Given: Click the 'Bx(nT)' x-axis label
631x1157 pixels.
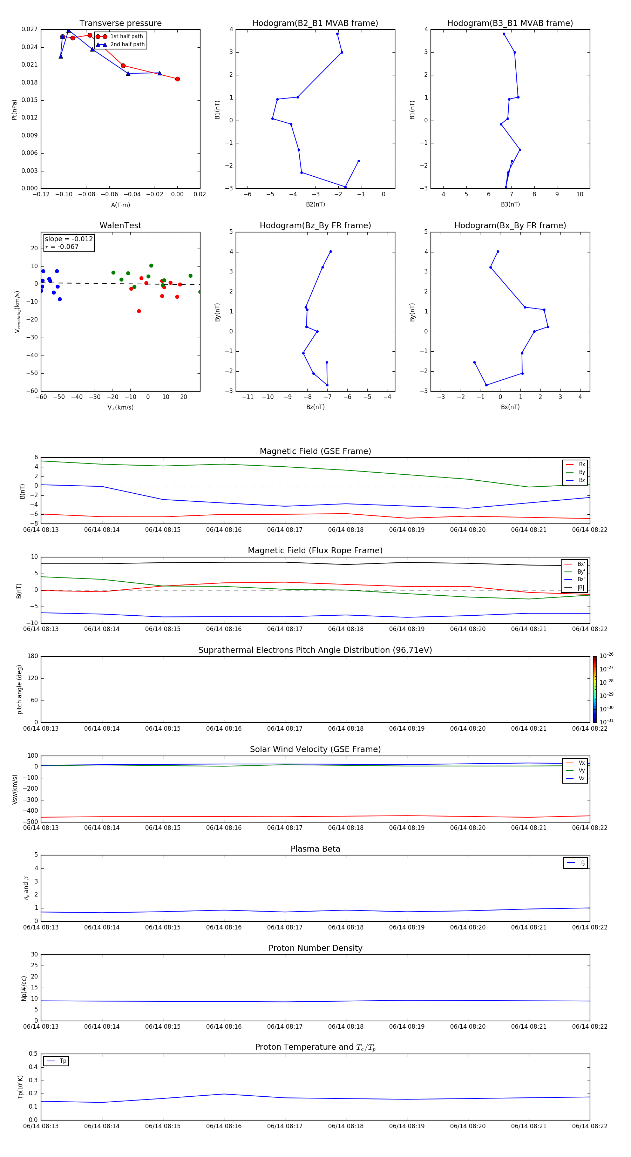Looking at the screenshot, I should tap(510, 407).
